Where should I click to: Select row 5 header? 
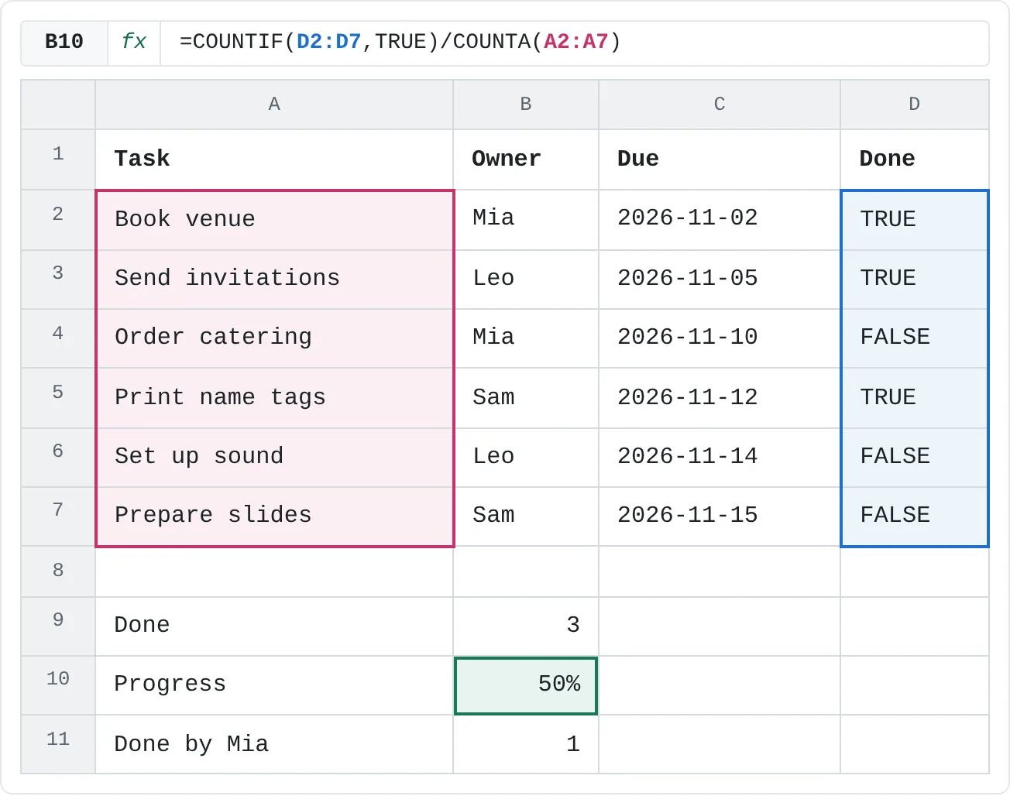(x=58, y=398)
